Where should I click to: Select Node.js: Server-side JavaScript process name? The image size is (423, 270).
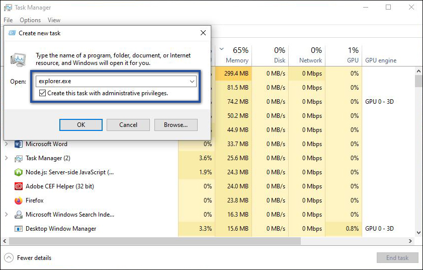point(69,172)
